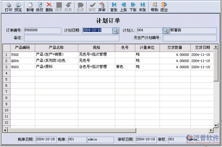This screenshot has height=147, width=222.
Task: Go to previous record with 上张
Action: [124, 7]
